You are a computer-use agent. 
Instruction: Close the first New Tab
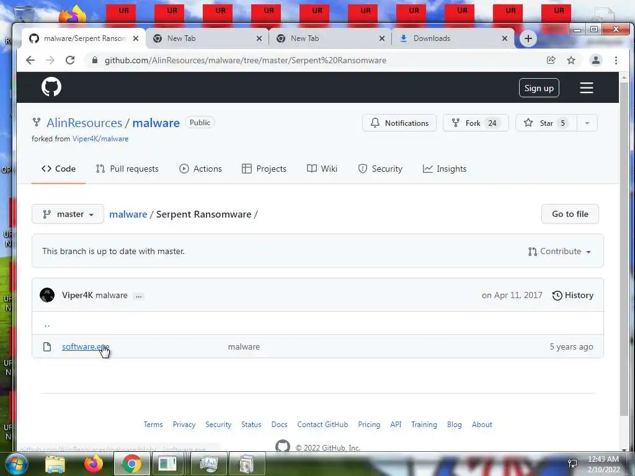259,38
